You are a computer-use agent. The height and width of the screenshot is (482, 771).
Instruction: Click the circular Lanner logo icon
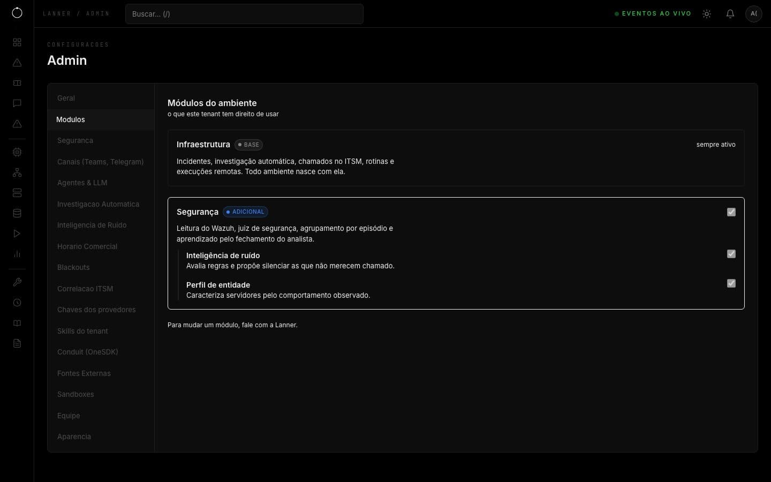coord(17,13)
